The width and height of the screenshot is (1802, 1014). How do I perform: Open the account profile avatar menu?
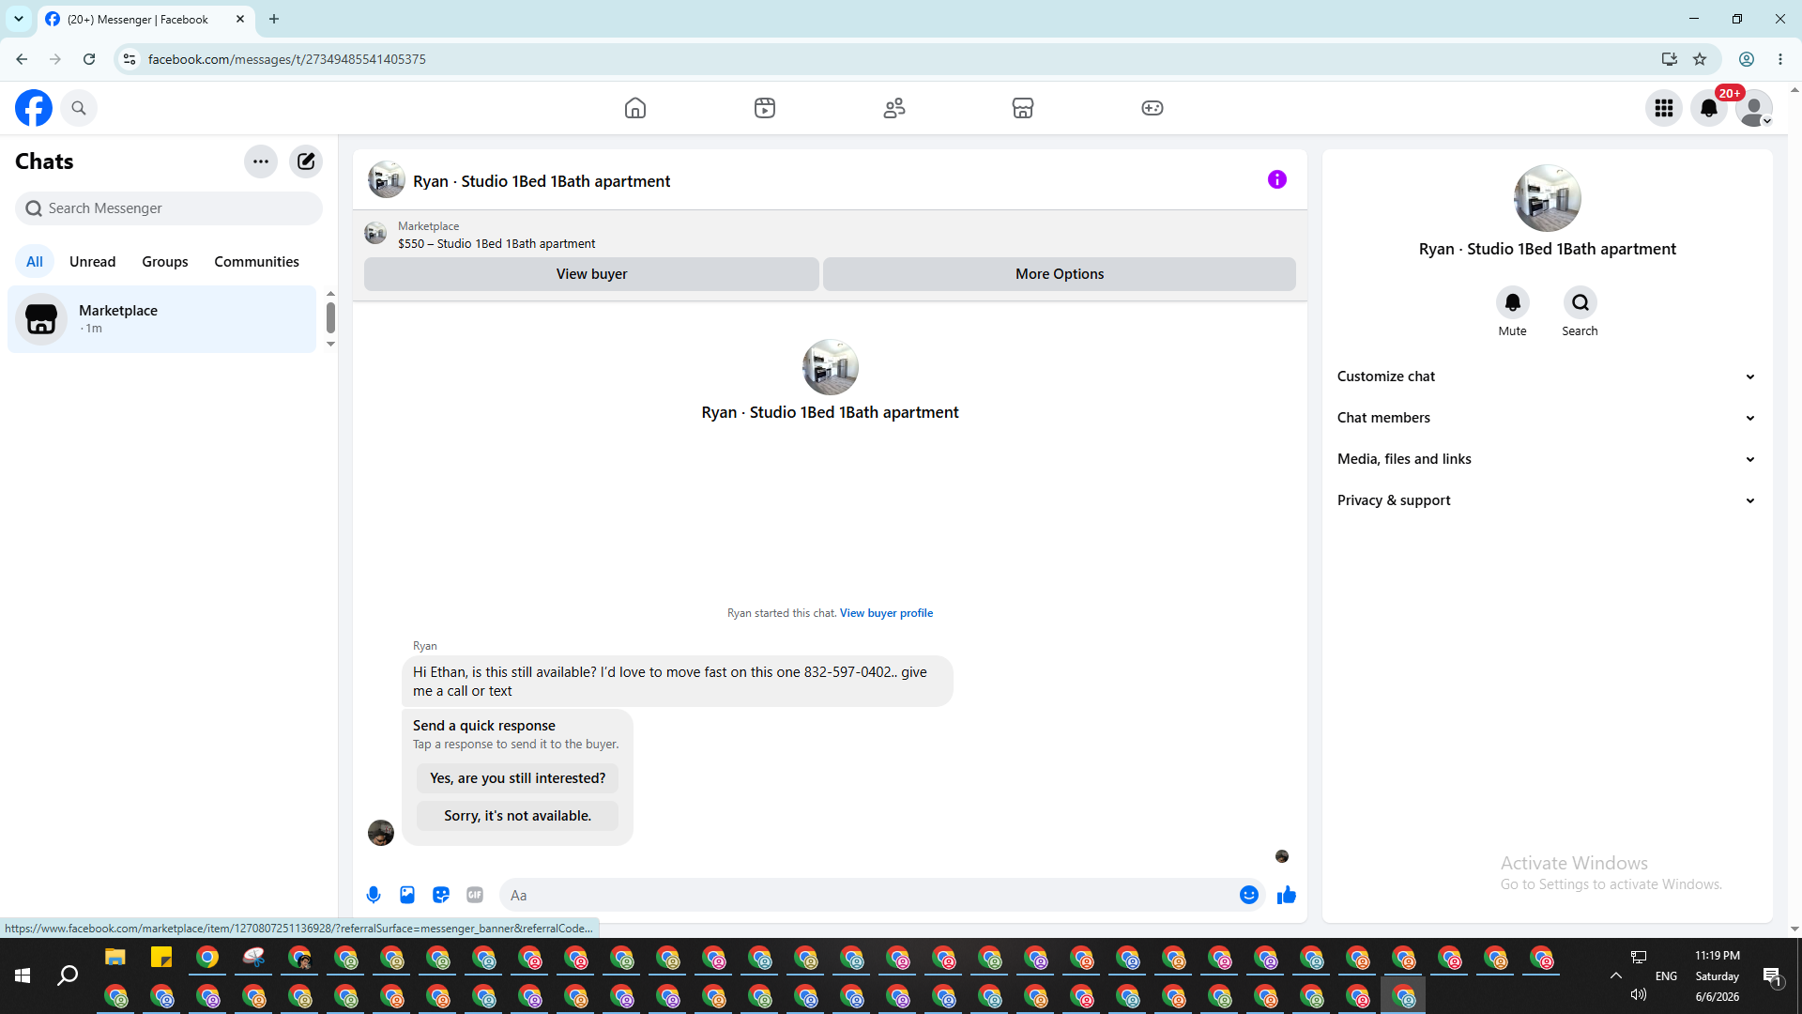pos(1754,108)
